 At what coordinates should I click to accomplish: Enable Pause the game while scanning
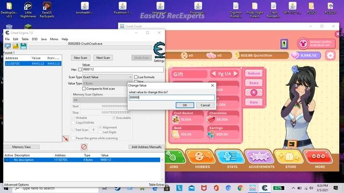point(73,138)
